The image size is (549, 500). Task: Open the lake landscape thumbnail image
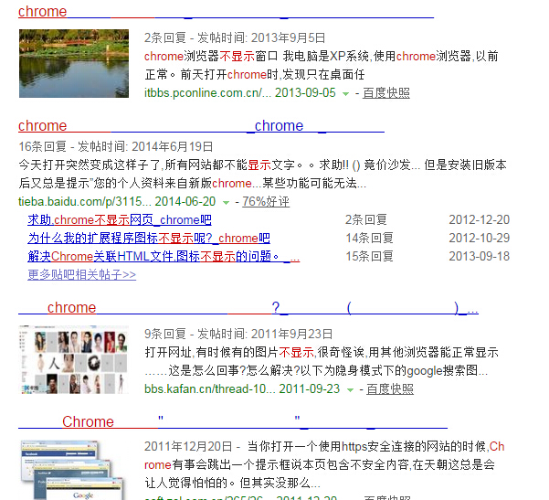pyautogui.click(x=74, y=63)
